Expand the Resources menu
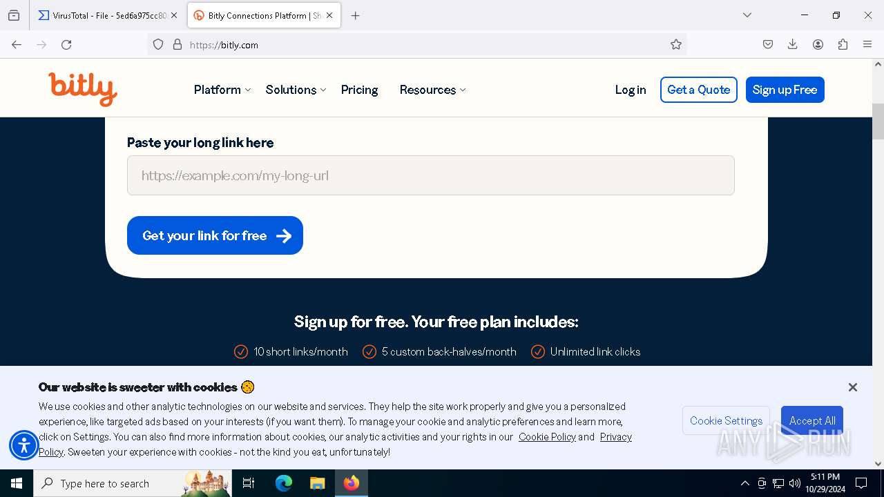Viewport: 884px width, 497px height. coord(432,90)
